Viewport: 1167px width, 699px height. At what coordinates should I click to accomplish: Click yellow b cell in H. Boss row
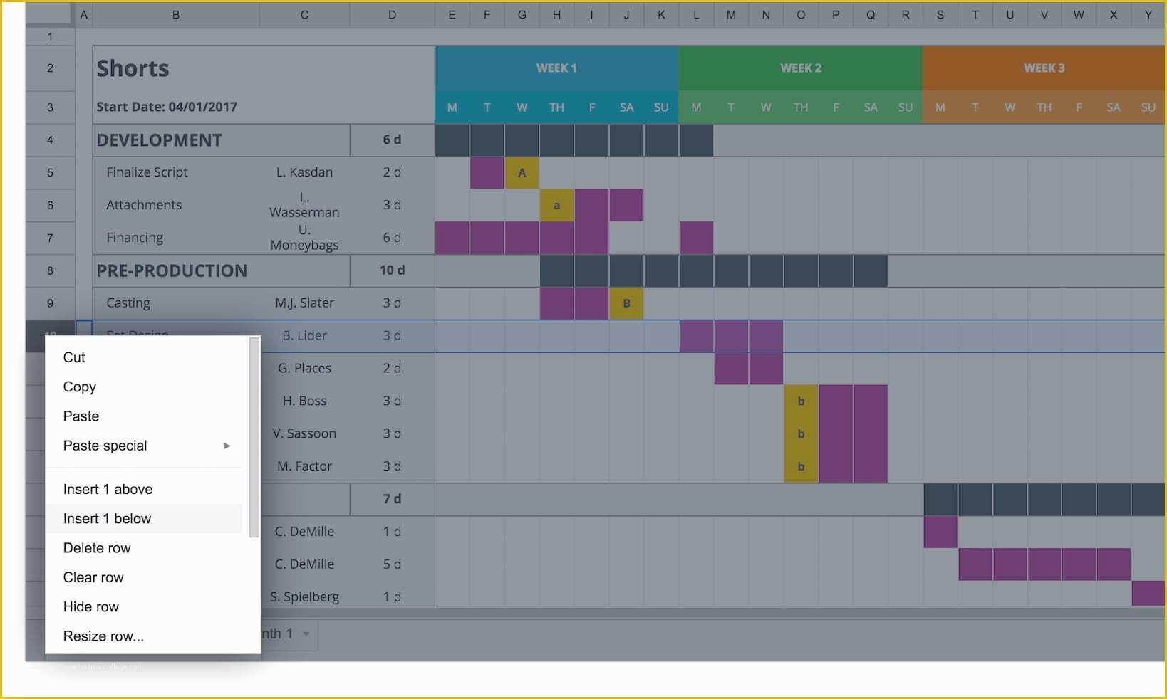(801, 401)
